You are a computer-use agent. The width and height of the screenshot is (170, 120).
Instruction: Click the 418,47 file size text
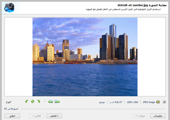point(116,102)
